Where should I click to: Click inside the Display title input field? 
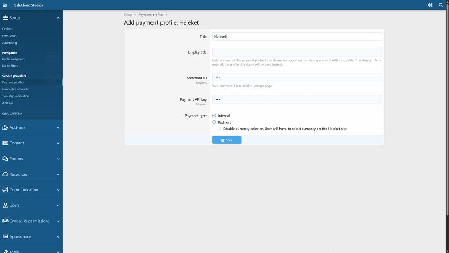click(296, 52)
